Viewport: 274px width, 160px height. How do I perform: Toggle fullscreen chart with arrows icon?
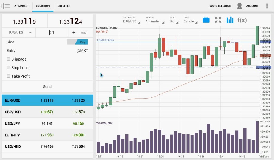click(218, 20)
